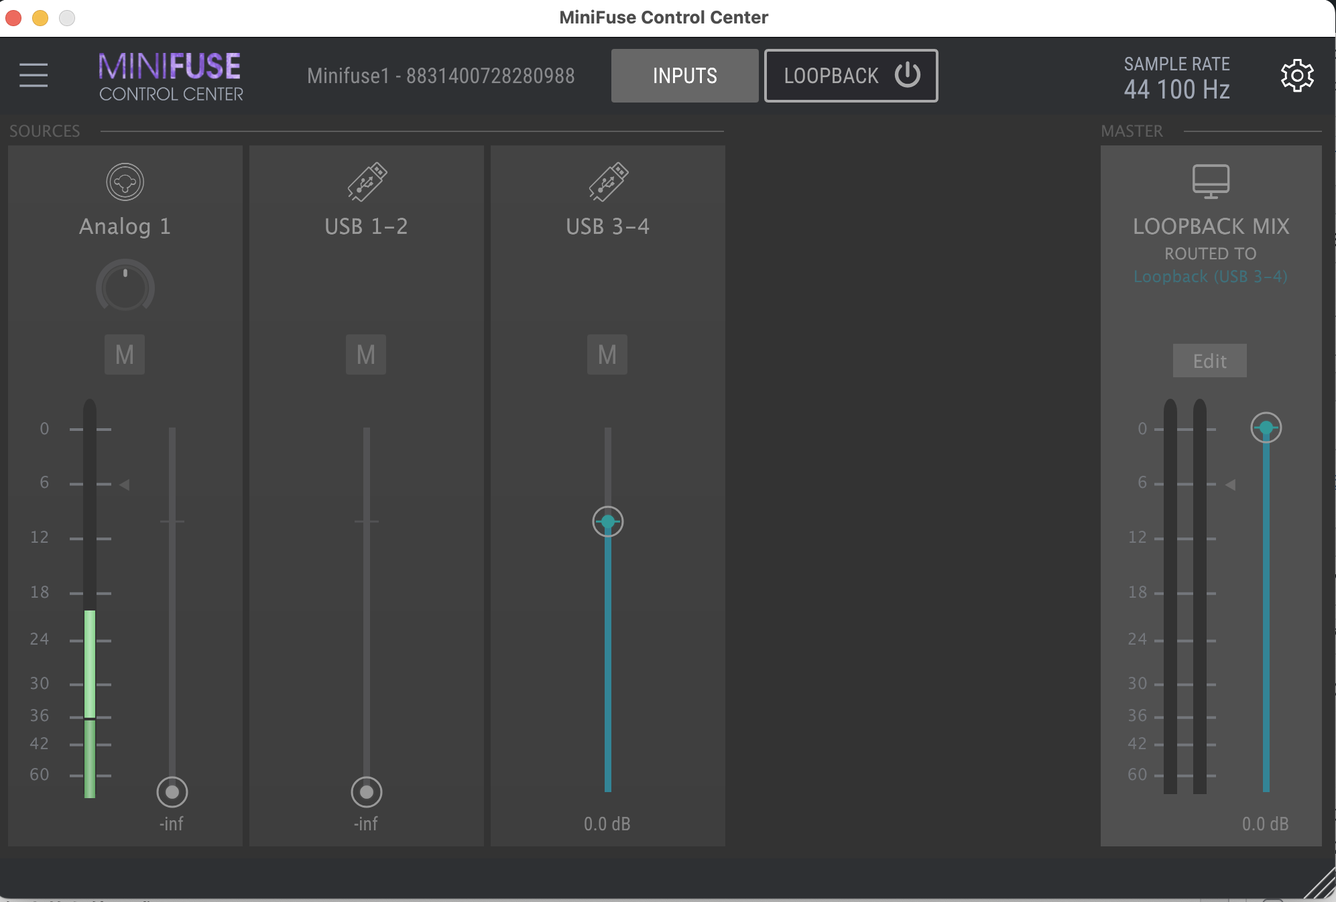
Task: Mute the USB 1-2 channel
Action: point(366,355)
